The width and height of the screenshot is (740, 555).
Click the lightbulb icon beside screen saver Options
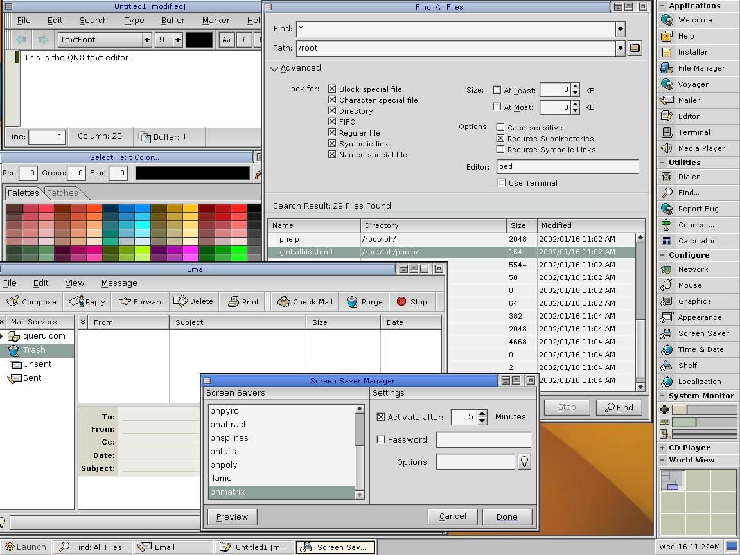[524, 462]
